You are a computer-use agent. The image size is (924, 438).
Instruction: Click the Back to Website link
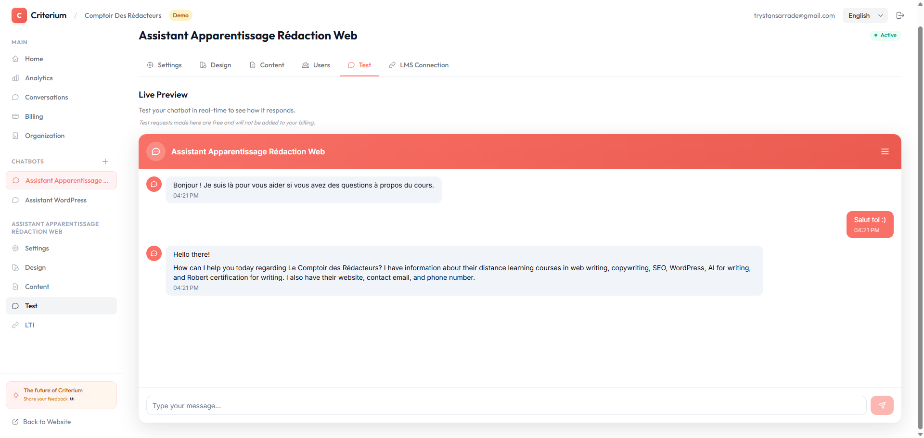point(46,422)
